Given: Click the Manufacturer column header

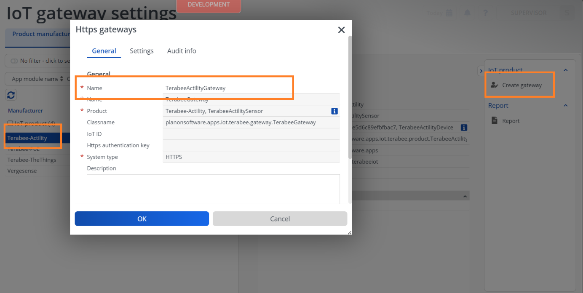Looking at the screenshot, I should click(25, 111).
